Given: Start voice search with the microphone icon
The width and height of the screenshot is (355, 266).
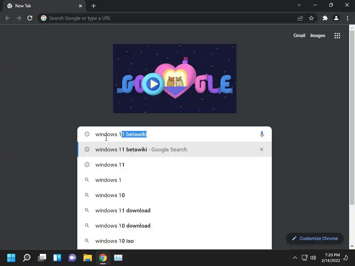Looking at the screenshot, I should [x=262, y=134].
